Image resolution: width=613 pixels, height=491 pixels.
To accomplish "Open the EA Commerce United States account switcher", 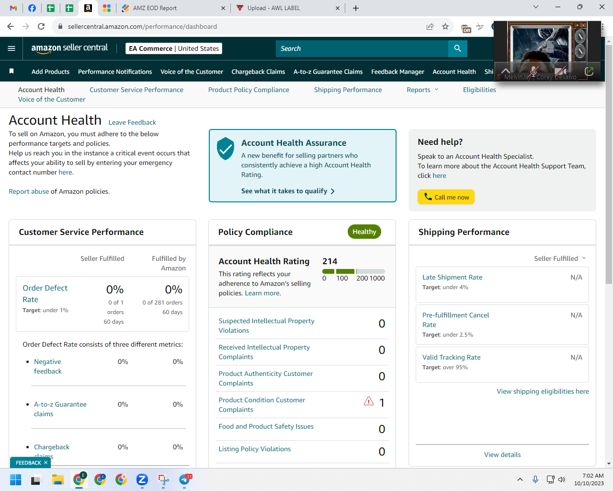I will click(174, 48).
